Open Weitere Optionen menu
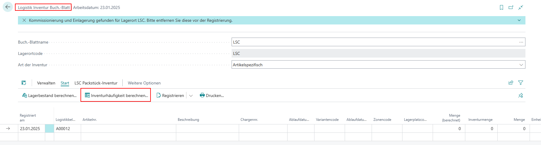This screenshot has height=145, width=541. [144, 83]
